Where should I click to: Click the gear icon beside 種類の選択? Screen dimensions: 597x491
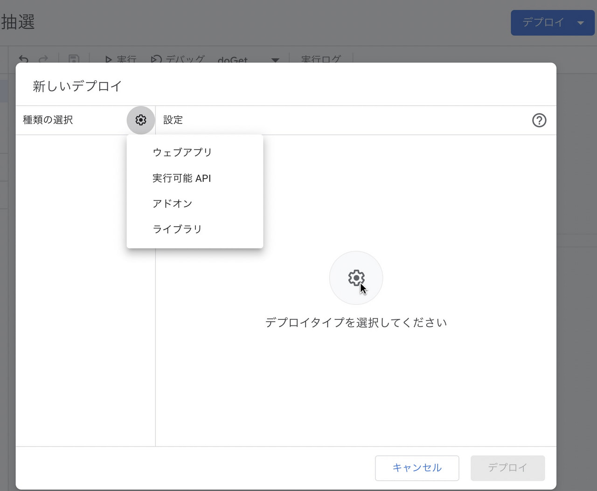[x=140, y=120]
